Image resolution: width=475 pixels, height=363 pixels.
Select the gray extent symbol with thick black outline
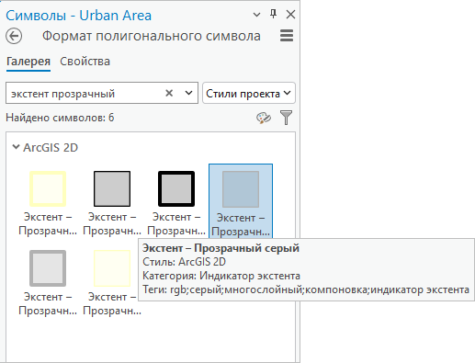[176, 204]
